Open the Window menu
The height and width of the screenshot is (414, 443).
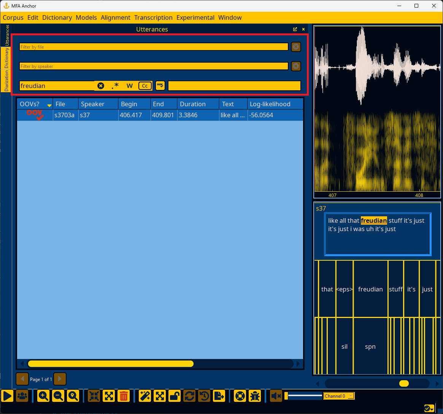pyautogui.click(x=230, y=17)
